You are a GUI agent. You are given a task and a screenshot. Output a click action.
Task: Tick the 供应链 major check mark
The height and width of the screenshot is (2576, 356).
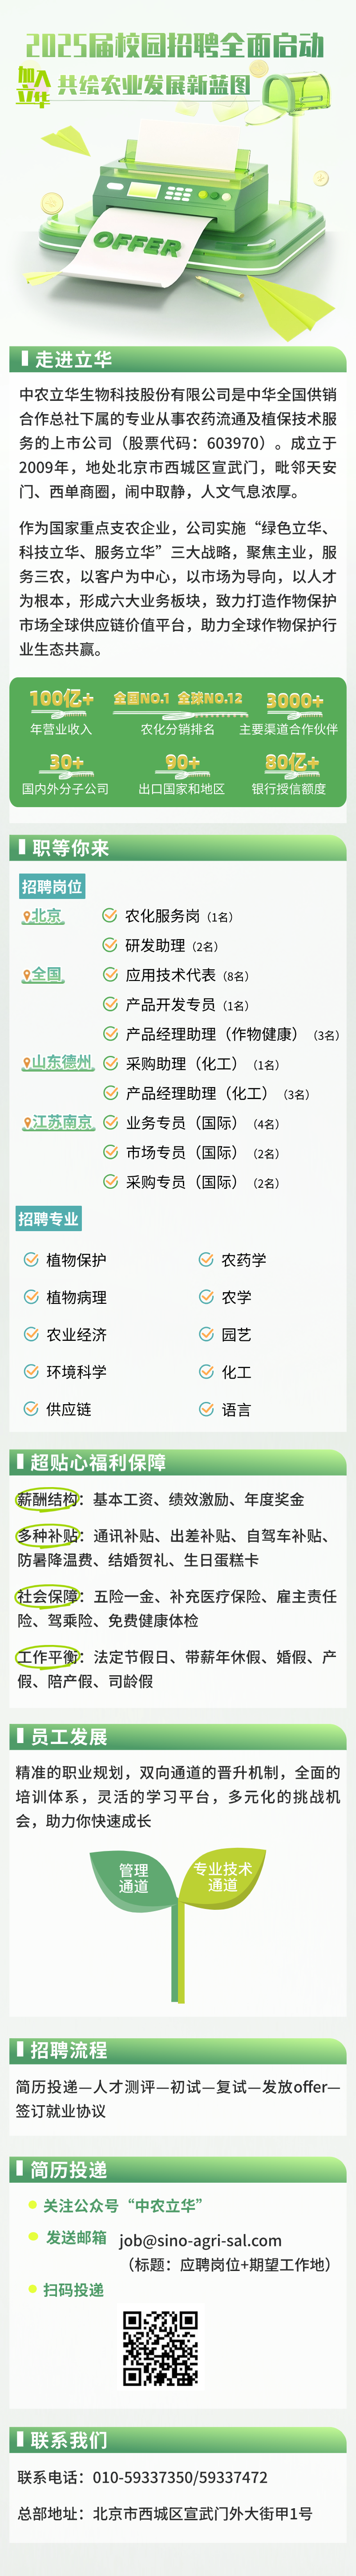click(31, 1409)
